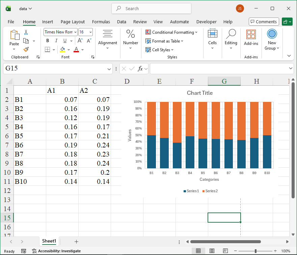
Task: Click the Search box in title bar
Action: [x=151, y=8]
